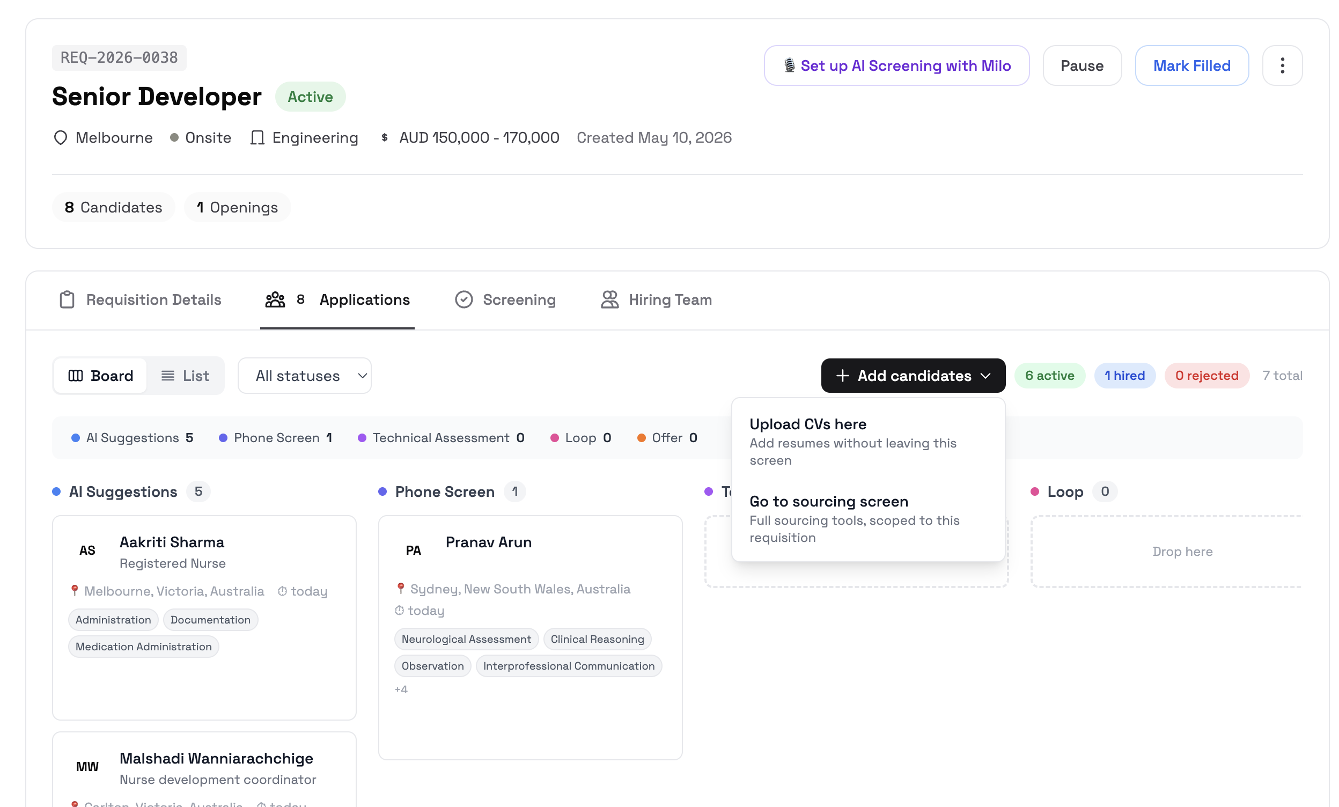The width and height of the screenshot is (1339, 807).
Task: Click the 1 hired badge
Action: pos(1124,376)
